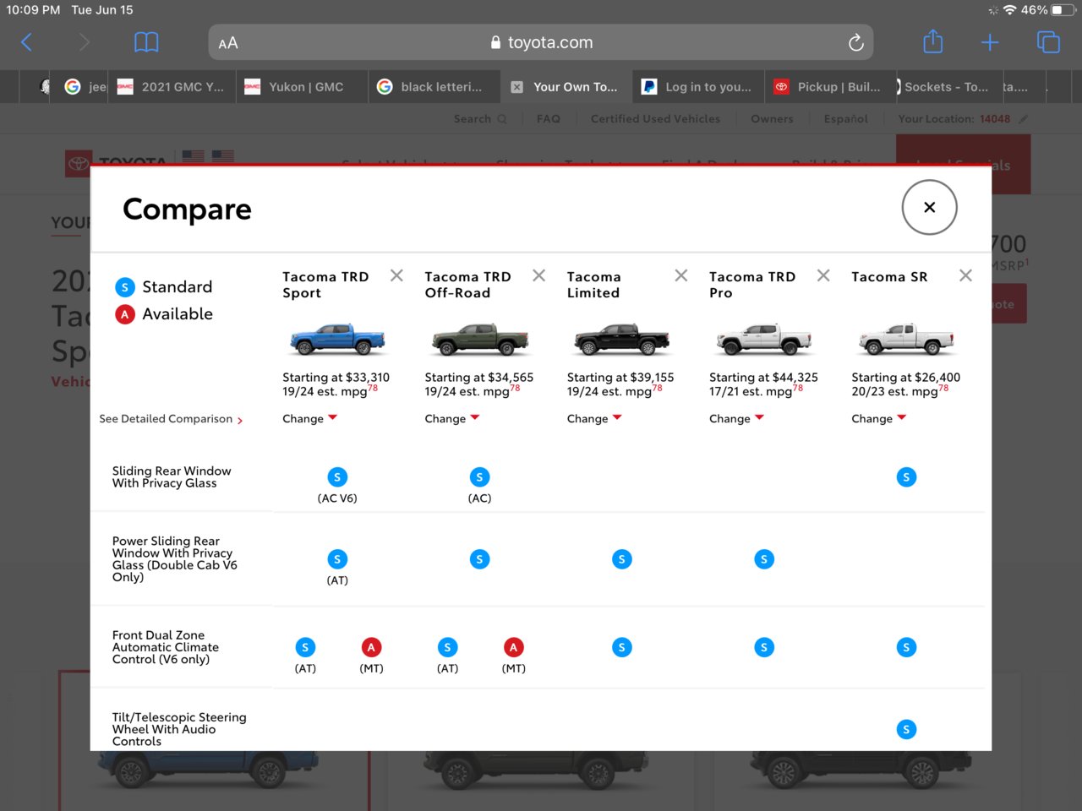Switch site to Español
The width and height of the screenshot is (1082, 811).
[x=845, y=119]
